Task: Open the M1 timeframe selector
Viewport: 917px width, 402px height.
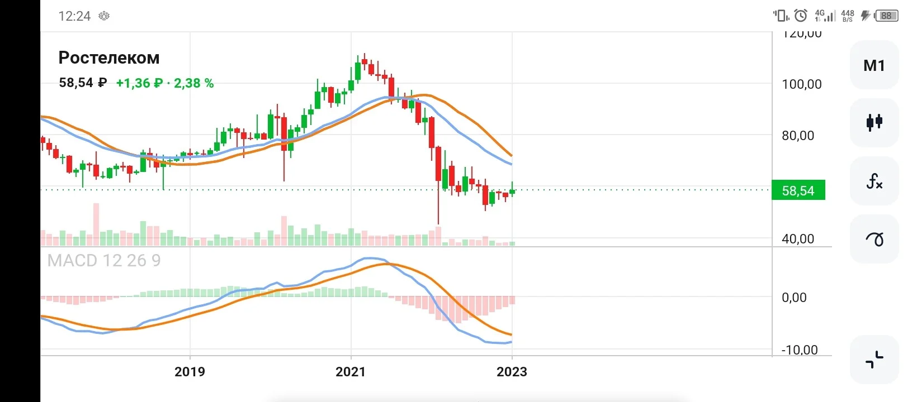Action: pyautogui.click(x=874, y=65)
